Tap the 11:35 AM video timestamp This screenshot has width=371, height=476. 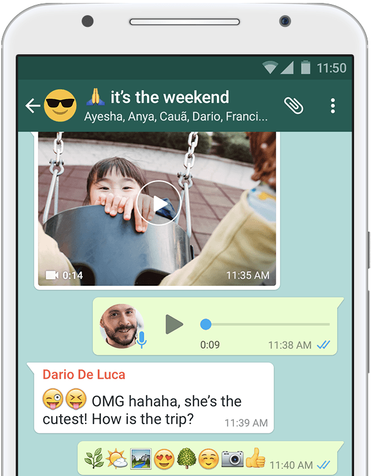(248, 275)
